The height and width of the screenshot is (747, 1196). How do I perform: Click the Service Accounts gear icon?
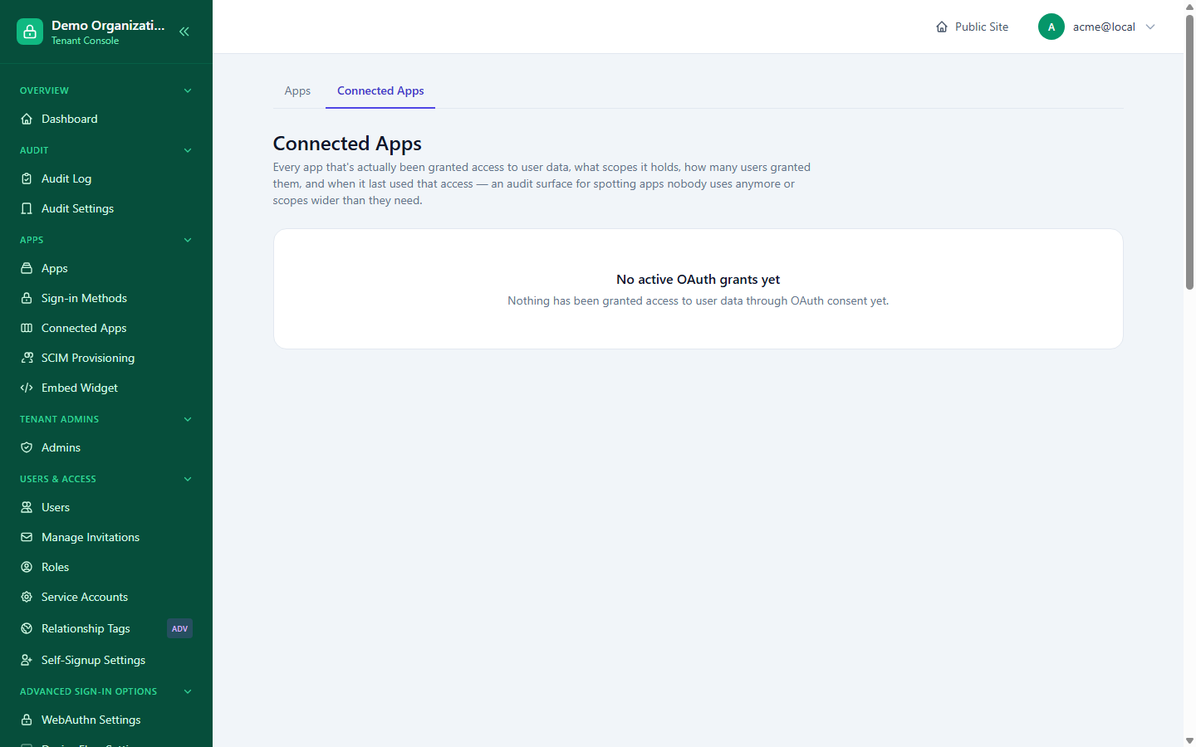27,597
